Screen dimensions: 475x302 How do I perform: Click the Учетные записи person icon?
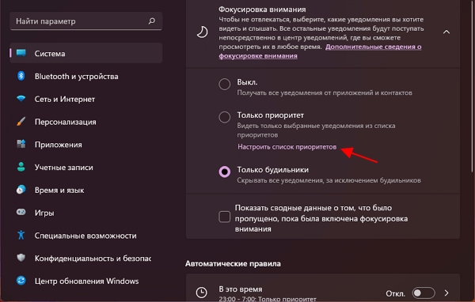tap(21, 167)
